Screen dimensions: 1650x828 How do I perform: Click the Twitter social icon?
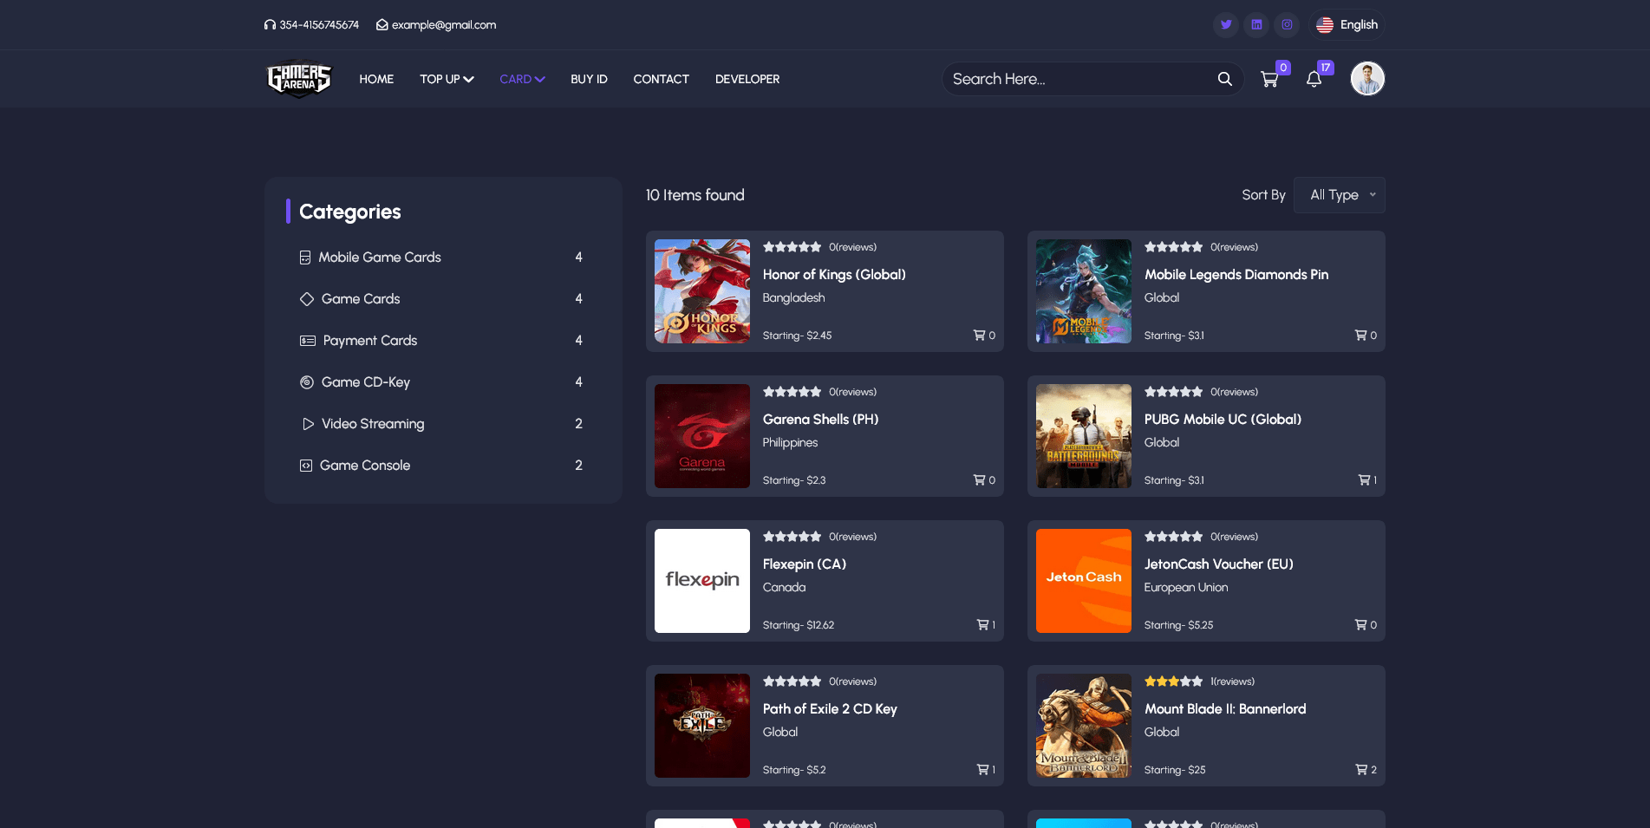1226,25
